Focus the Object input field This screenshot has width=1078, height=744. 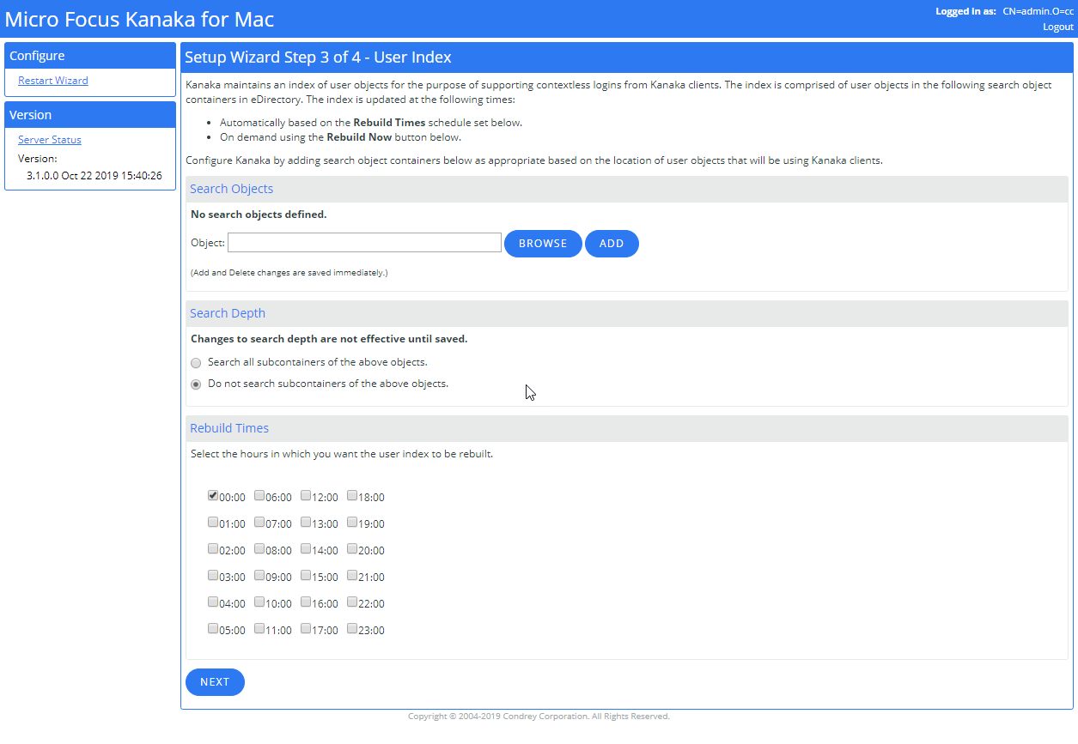(x=364, y=243)
